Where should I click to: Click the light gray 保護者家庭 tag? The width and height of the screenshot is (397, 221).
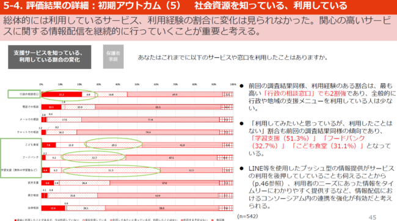(113, 56)
